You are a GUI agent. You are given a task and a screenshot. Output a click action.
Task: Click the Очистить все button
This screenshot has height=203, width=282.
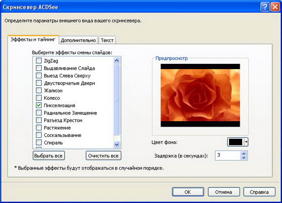pos(104,156)
